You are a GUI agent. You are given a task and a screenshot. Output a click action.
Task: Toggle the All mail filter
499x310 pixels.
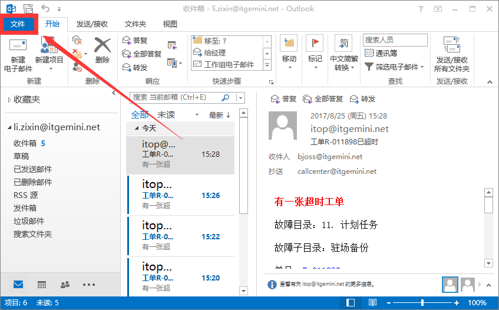click(140, 115)
